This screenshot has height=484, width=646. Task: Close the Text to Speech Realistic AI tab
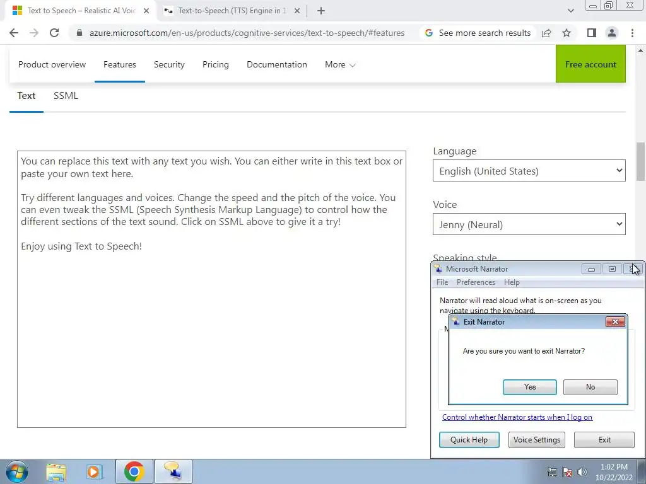(146, 11)
